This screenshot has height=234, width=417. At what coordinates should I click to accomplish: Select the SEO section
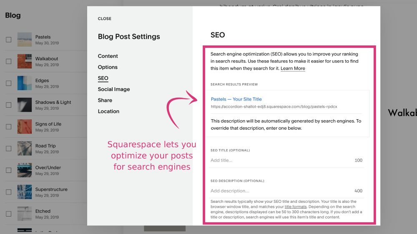[103, 78]
